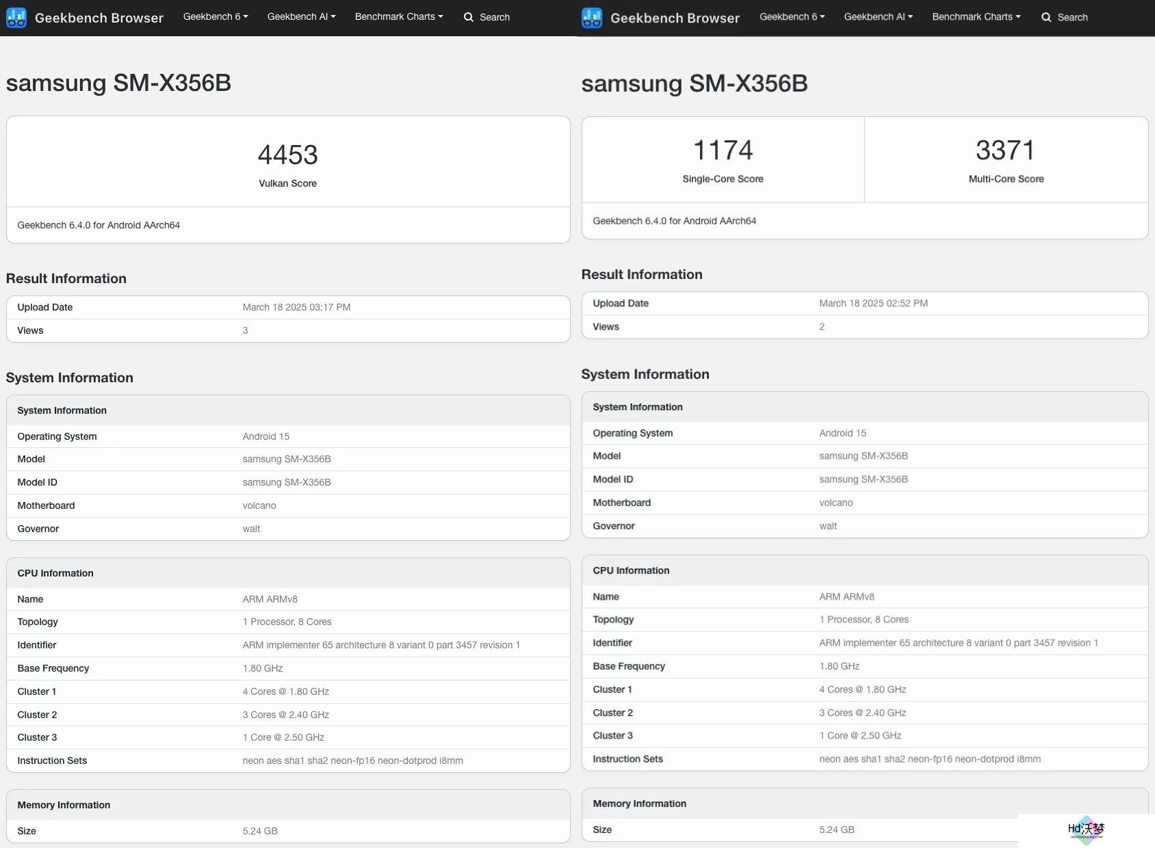Click the Multi-Core Score label
Viewport: 1155px width, 848px height.
1006,178
